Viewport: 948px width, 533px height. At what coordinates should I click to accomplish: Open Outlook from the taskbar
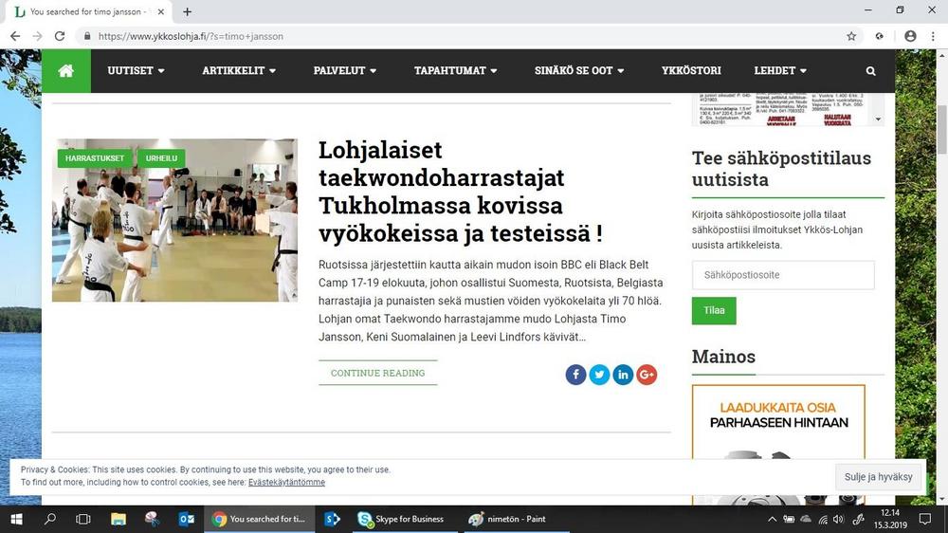click(x=186, y=519)
